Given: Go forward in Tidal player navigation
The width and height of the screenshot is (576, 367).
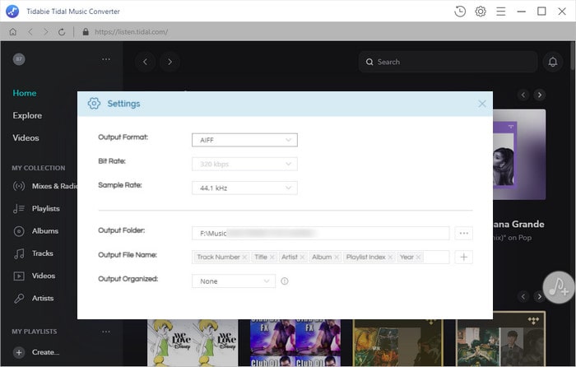Looking at the screenshot, I should coord(170,62).
